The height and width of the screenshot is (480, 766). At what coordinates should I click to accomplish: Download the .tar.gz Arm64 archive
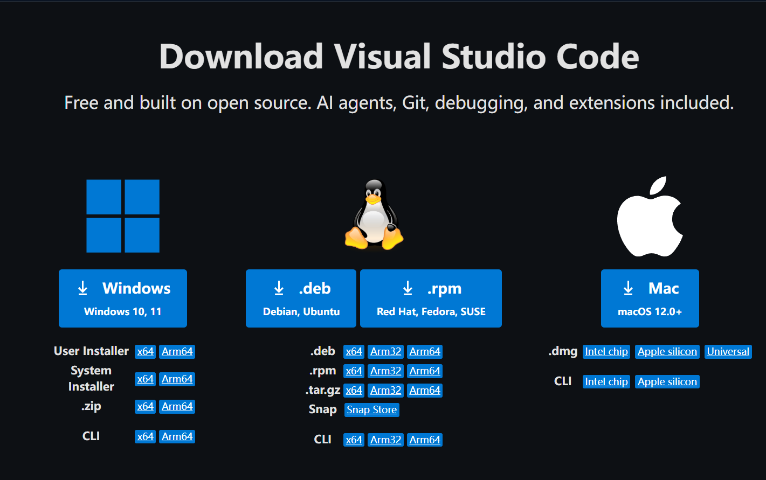point(425,391)
